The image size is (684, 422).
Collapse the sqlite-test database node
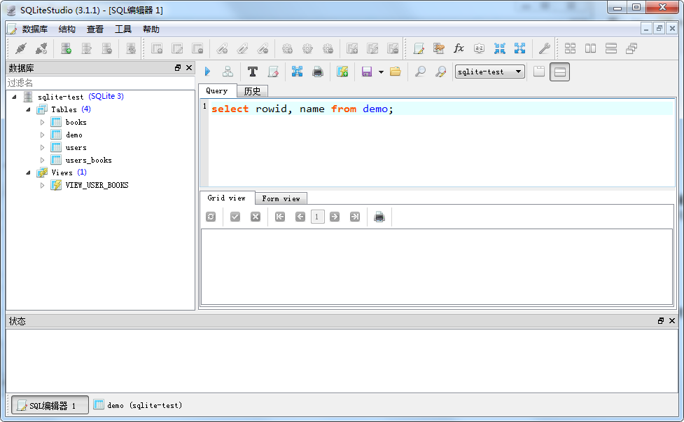coord(15,97)
